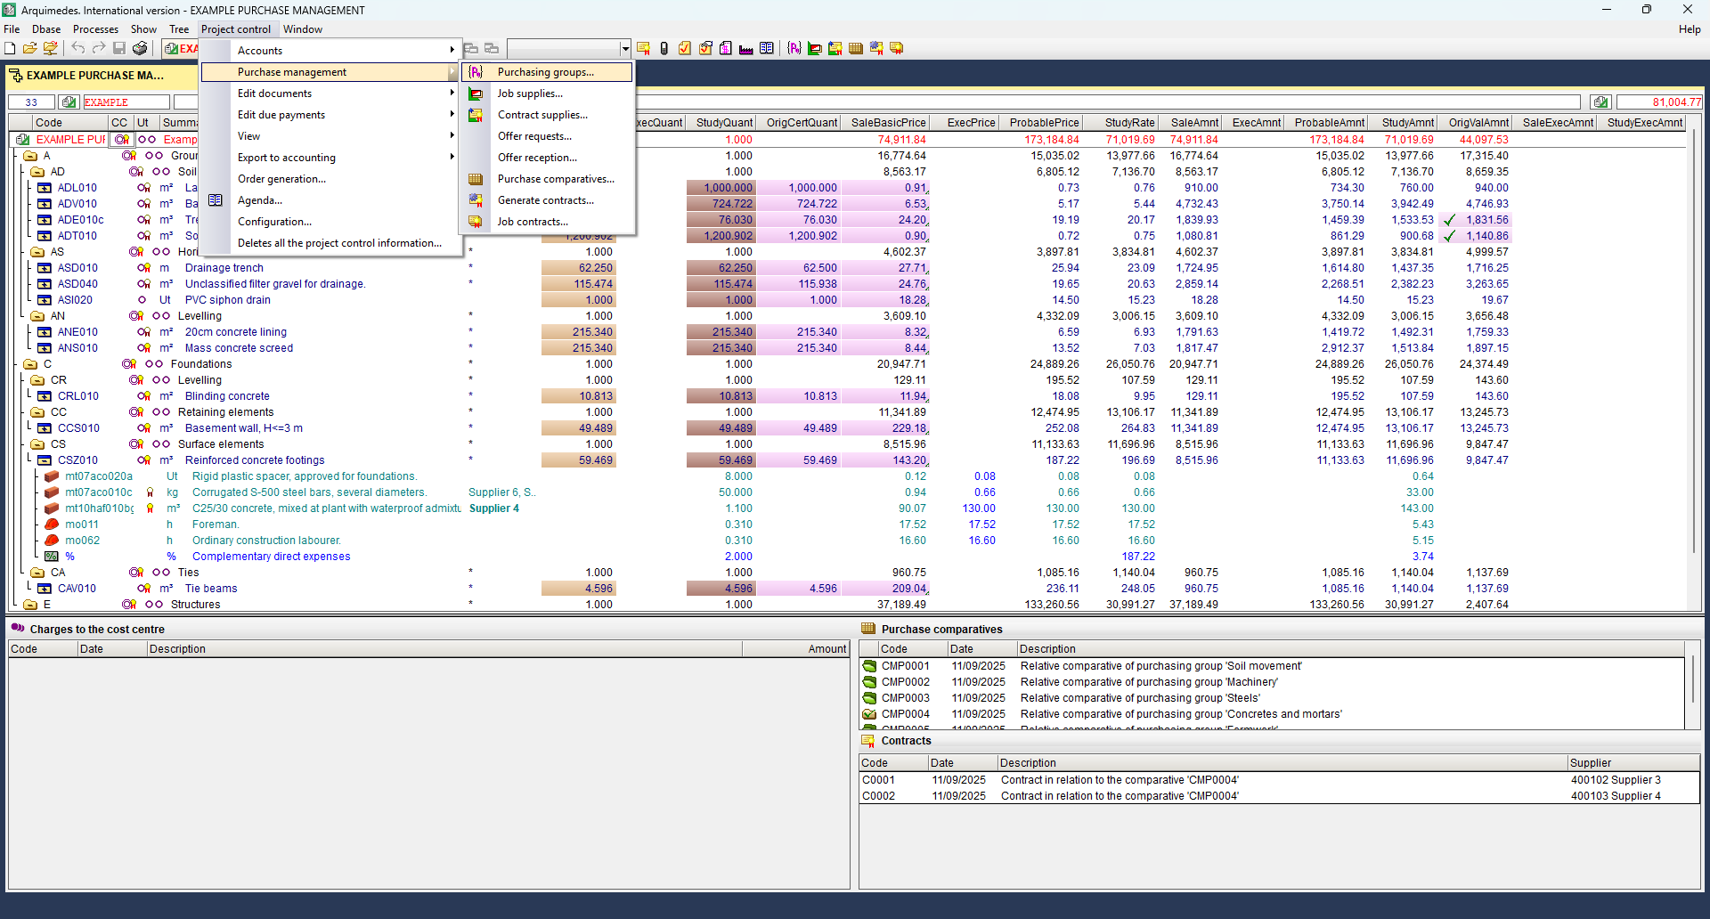1710x919 pixels.
Task: Click the print icon in the toolbar
Action: (140, 48)
